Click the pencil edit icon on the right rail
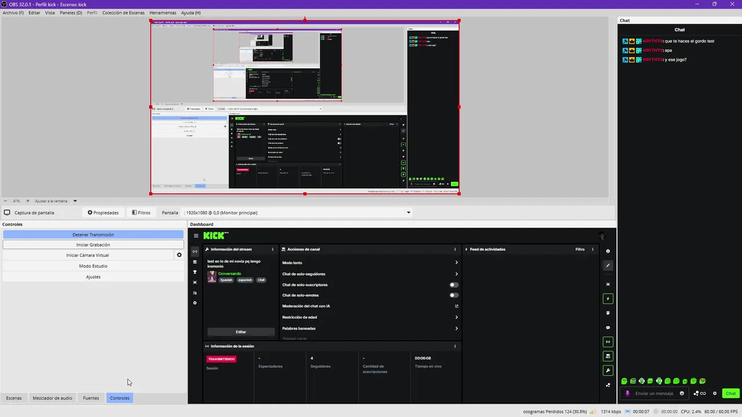This screenshot has width=742, height=417. [608, 265]
